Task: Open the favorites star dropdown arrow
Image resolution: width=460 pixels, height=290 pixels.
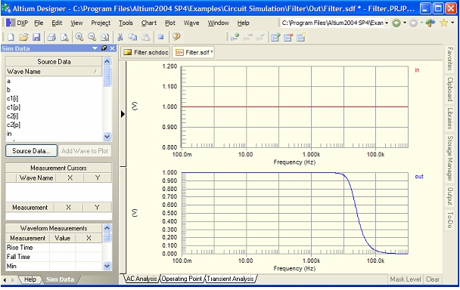Action: [x=452, y=23]
